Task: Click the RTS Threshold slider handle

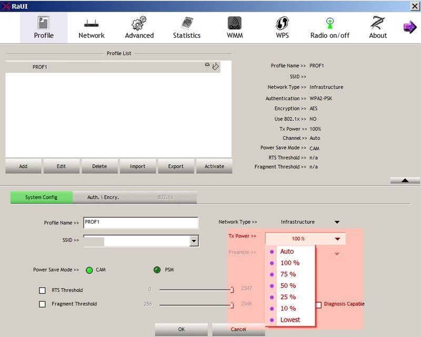Action: [x=232, y=290]
